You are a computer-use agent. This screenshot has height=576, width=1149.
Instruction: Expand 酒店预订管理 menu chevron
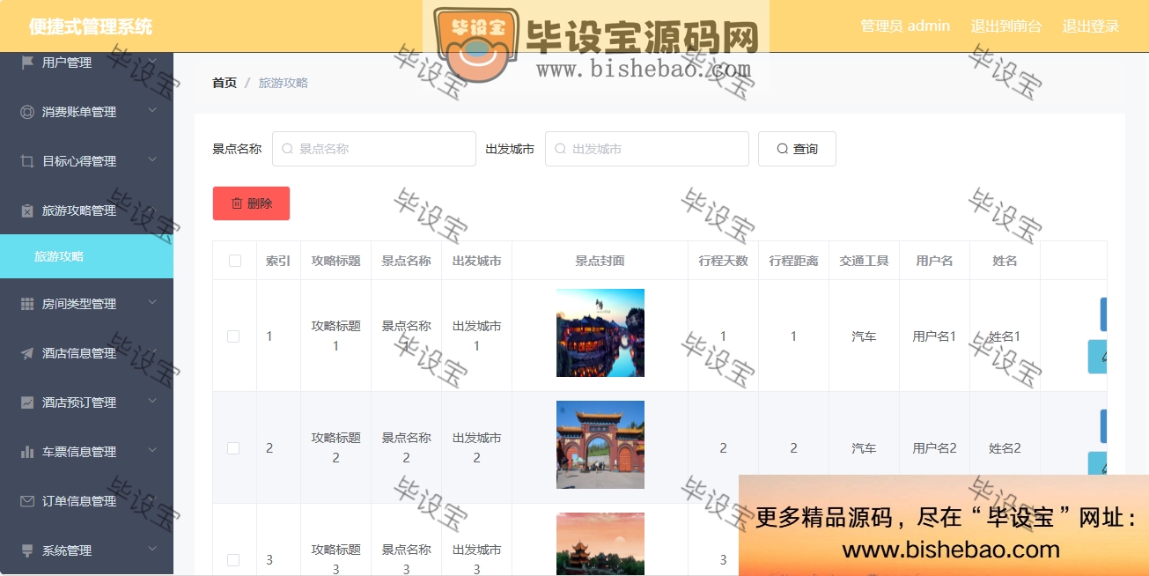click(x=152, y=401)
